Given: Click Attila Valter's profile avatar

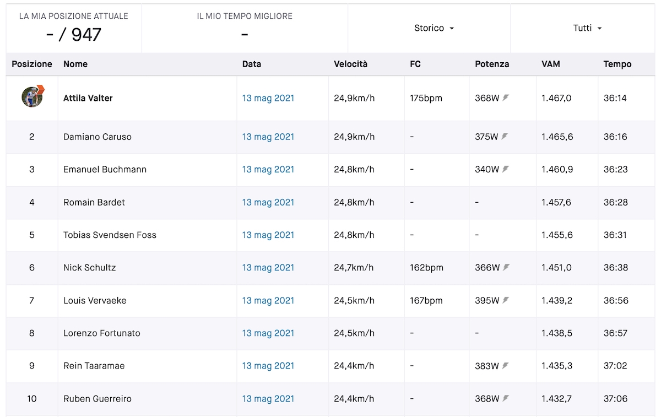Looking at the screenshot, I should (32, 96).
